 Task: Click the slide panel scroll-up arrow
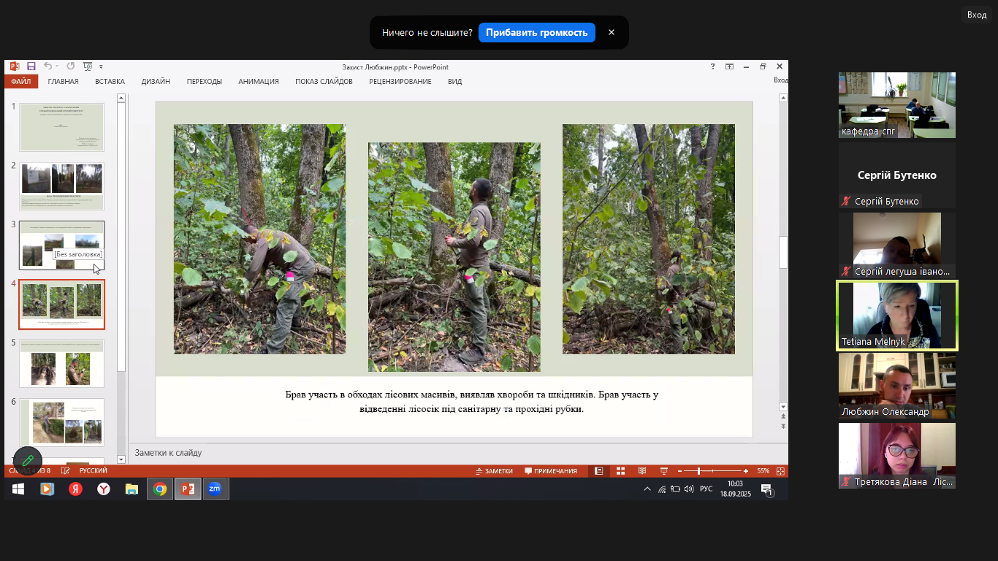(121, 98)
